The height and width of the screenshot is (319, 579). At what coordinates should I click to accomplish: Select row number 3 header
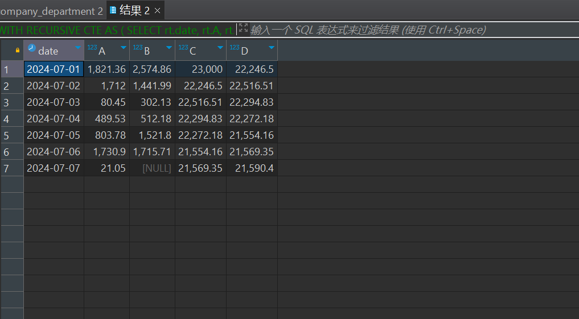[x=12, y=102]
